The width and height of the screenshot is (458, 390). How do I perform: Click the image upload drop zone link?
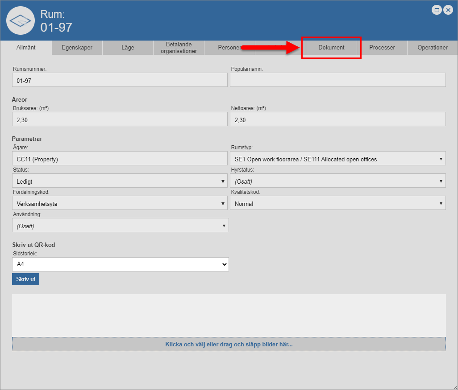click(x=229, y=344)
